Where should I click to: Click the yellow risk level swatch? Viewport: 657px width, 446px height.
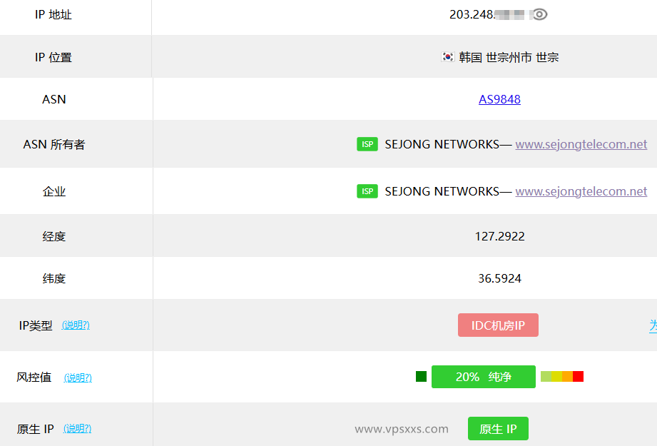click(x=557, y=376)
